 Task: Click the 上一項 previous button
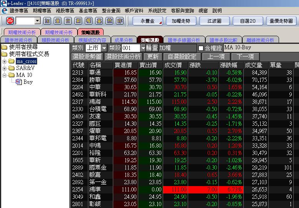(216, 57)
